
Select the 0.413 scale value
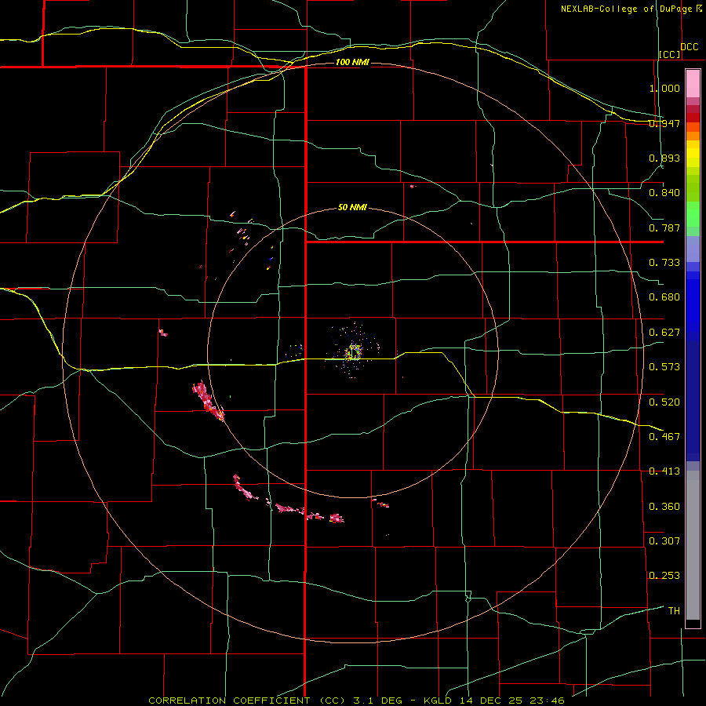[664, 471]
